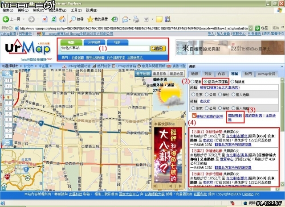The image size is (285, 207).
Task: Go to next ad with right arrow
Action: (x=180, y=186)
